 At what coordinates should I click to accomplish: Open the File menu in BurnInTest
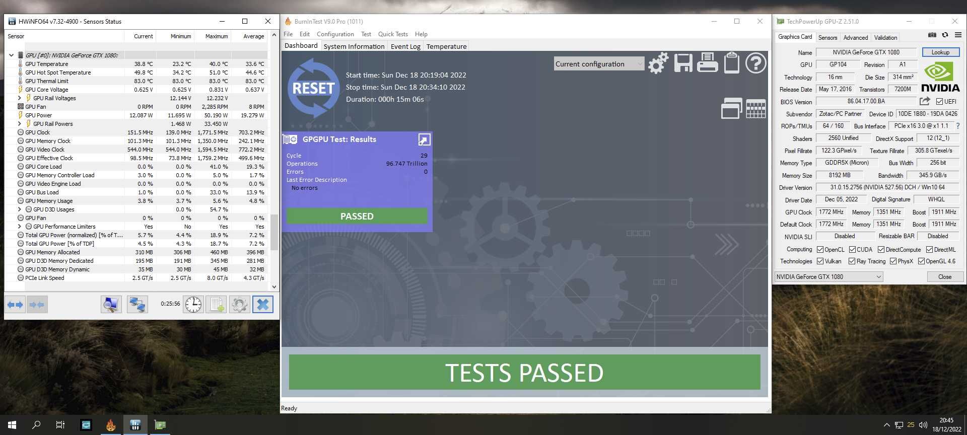(x=288, y=34)
